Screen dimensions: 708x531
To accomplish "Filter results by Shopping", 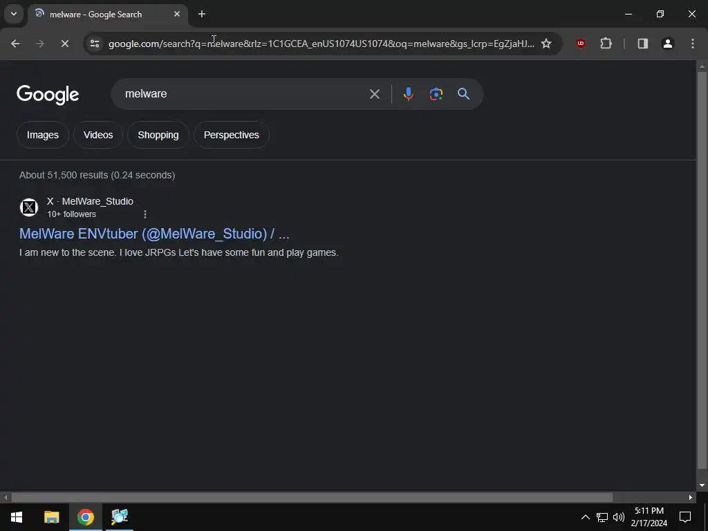I will point(158,135).
